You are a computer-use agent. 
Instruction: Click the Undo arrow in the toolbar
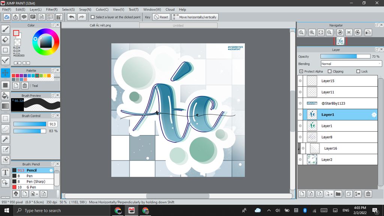(x=71, y=17)
